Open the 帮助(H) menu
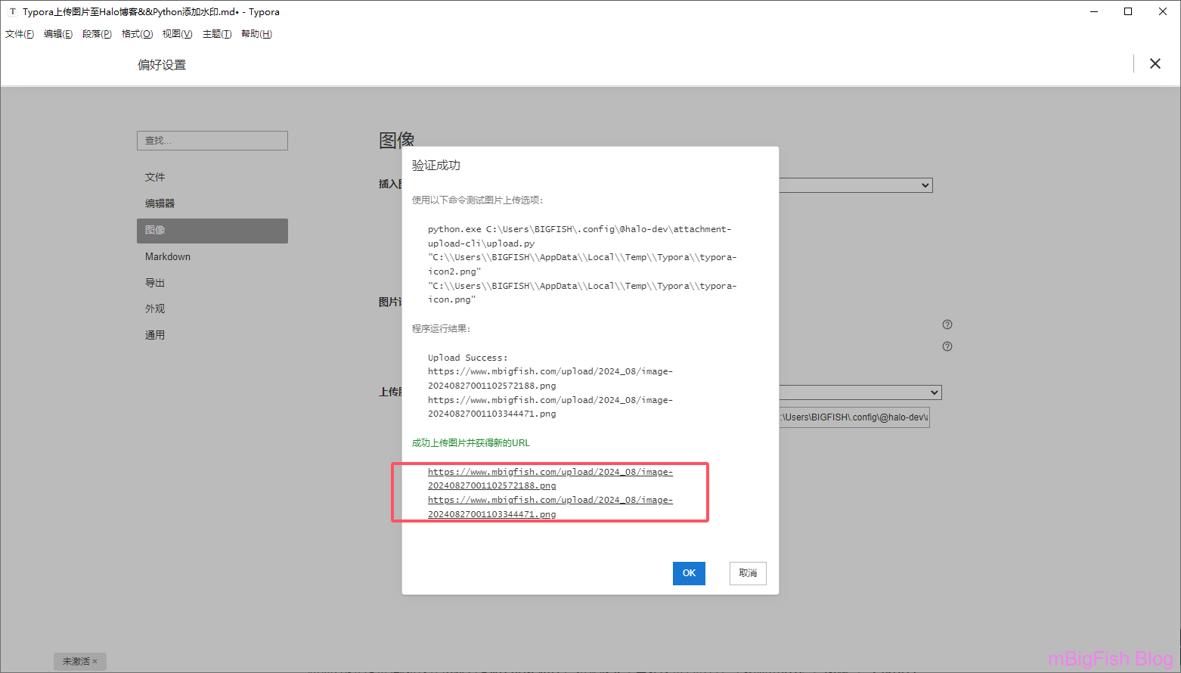 (x=256, y=34)
